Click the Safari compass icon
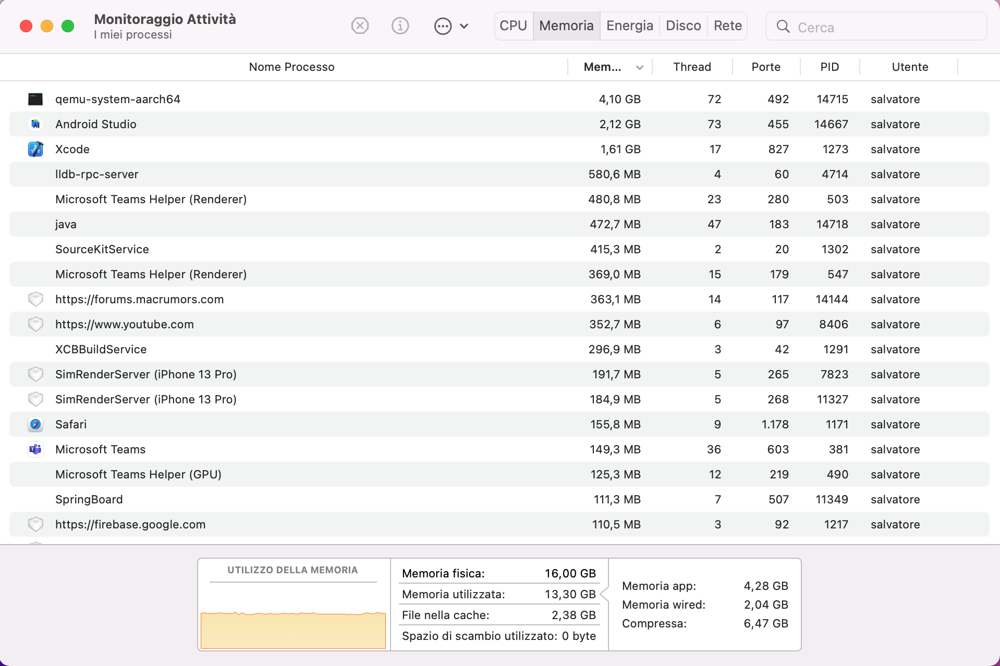 coord(35,424)
